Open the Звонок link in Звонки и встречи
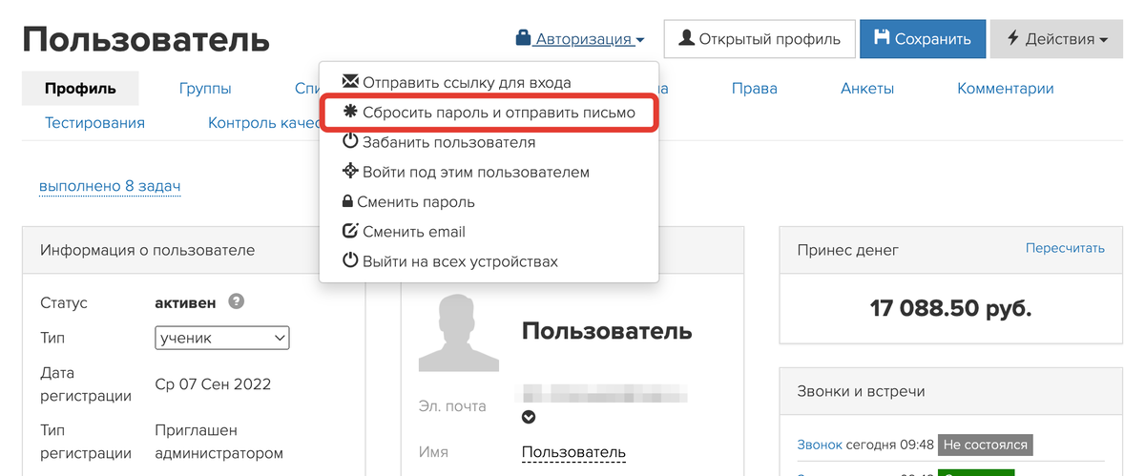The height and width of the screenshot is (476, 1145). click(x=820, y=445)
